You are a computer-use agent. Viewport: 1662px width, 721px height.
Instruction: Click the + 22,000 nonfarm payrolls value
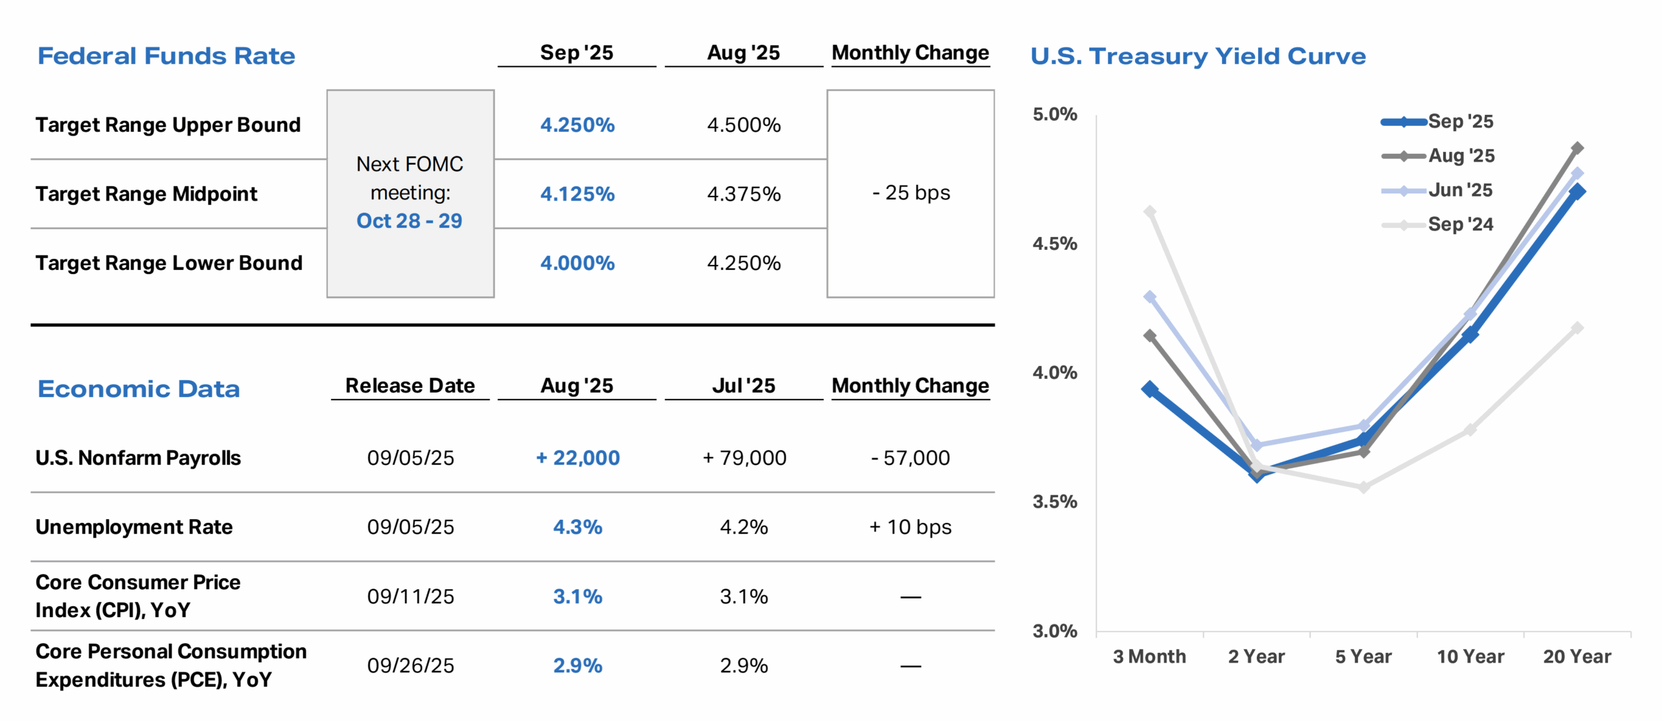[x=577, y=458]
